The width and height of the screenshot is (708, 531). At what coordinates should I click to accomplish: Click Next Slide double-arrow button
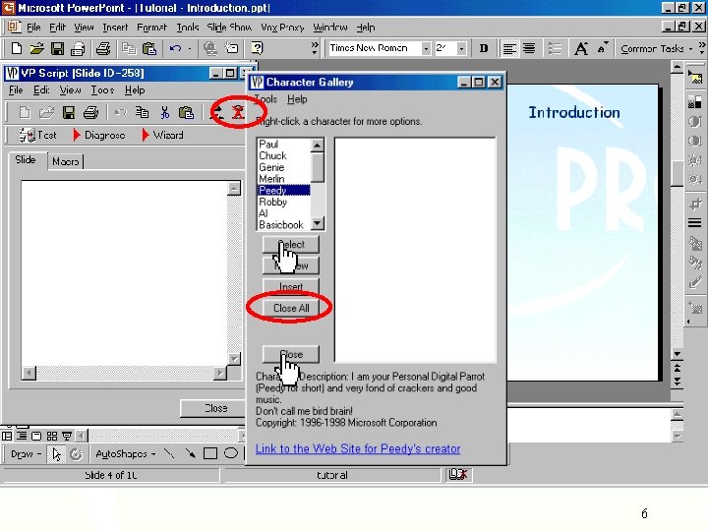click(x=678, y=382)
